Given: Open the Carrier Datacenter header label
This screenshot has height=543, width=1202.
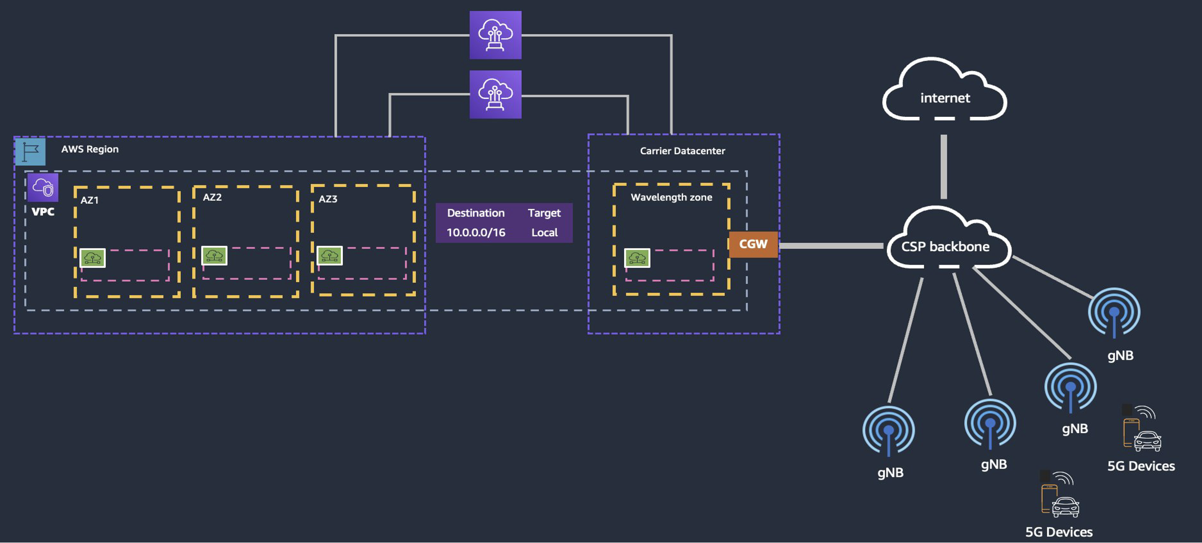Looking at the screenshot, I should click(x=682, y=151).
